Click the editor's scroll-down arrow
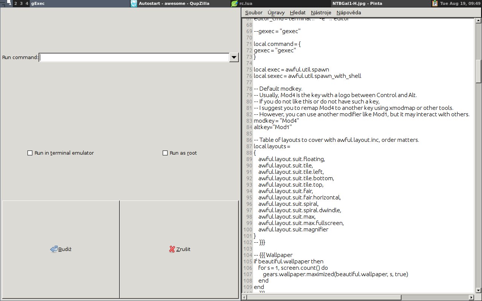The height and width of the screenshot is (301, 482). click(x=479, y=290)
